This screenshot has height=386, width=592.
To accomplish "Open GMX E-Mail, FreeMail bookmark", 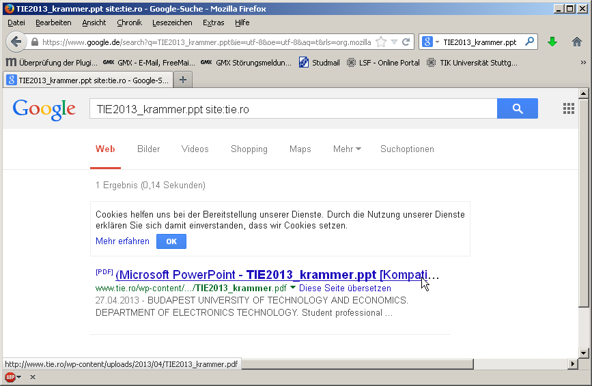I will point(149,63).
